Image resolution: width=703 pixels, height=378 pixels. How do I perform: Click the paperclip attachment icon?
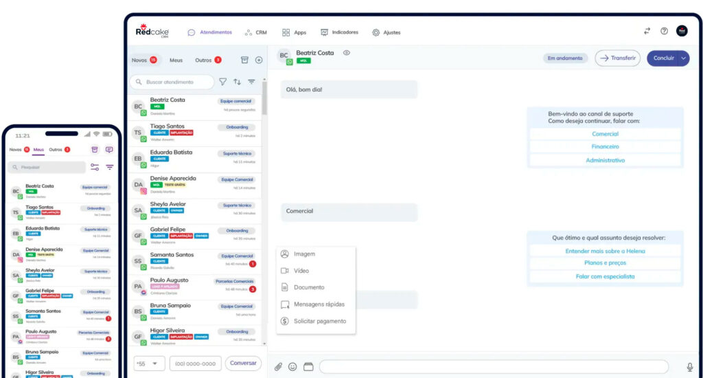click(x=279, y=367)
